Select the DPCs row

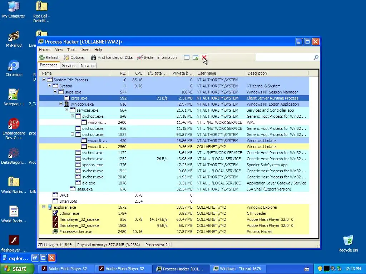point(174,195)
